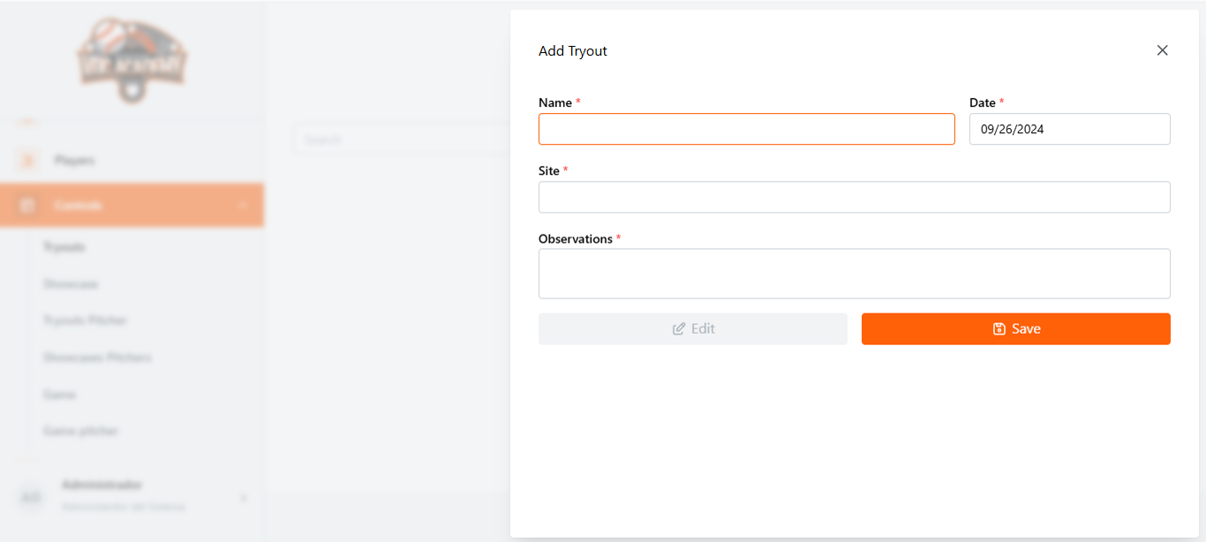Focus the Name input field
Viewport: 1206px width, 542px height.
coord(746,129)
